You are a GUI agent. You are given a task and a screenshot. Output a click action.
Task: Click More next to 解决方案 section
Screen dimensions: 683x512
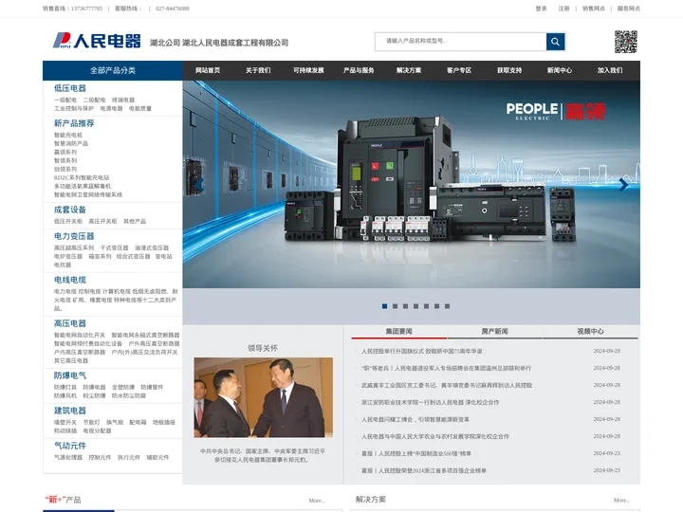click(622, 501)
